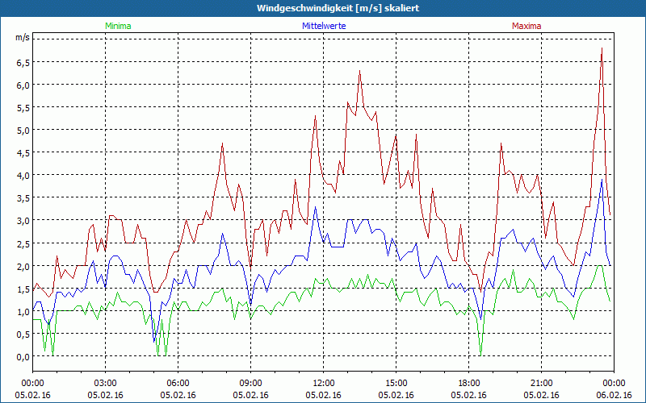Click the 0,0 y-axis value
The height and width of the screenshot is (403, 646).
23,356
